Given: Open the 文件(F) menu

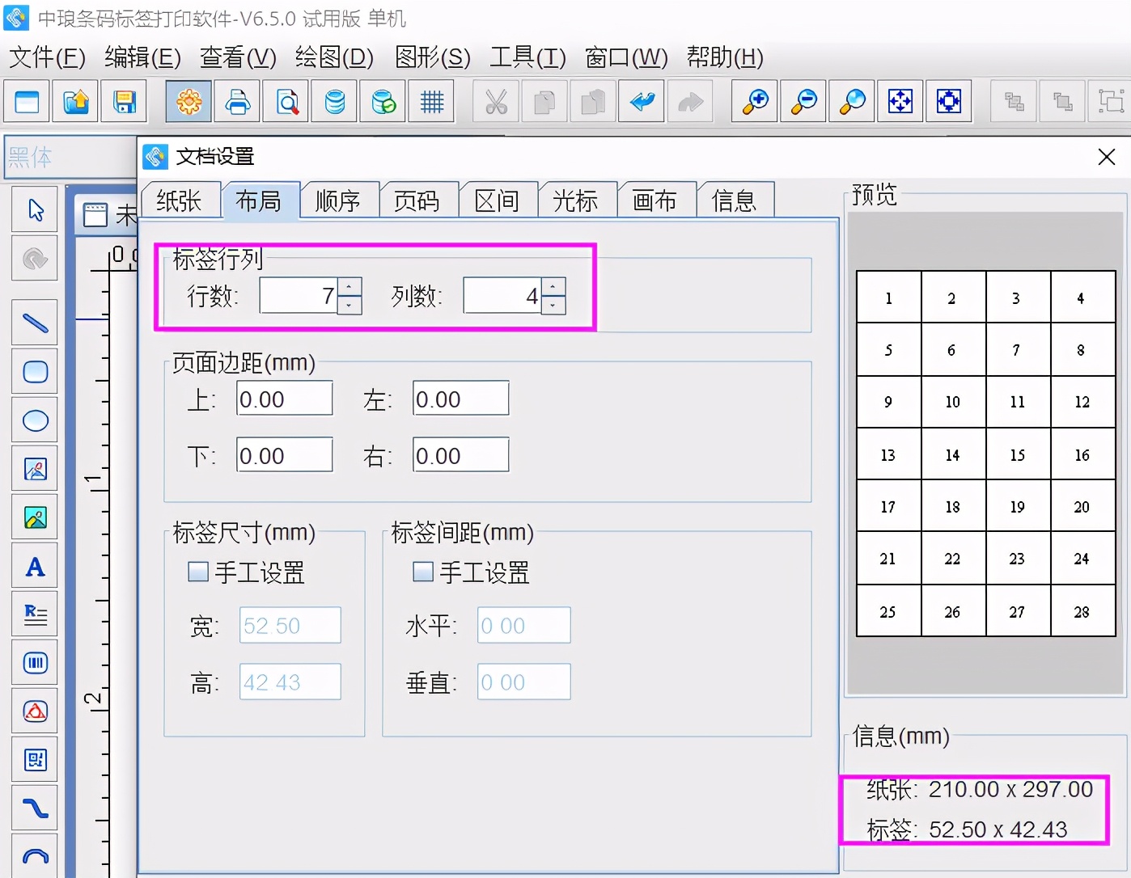Looking at the screenshot, I should pos(47,57).
